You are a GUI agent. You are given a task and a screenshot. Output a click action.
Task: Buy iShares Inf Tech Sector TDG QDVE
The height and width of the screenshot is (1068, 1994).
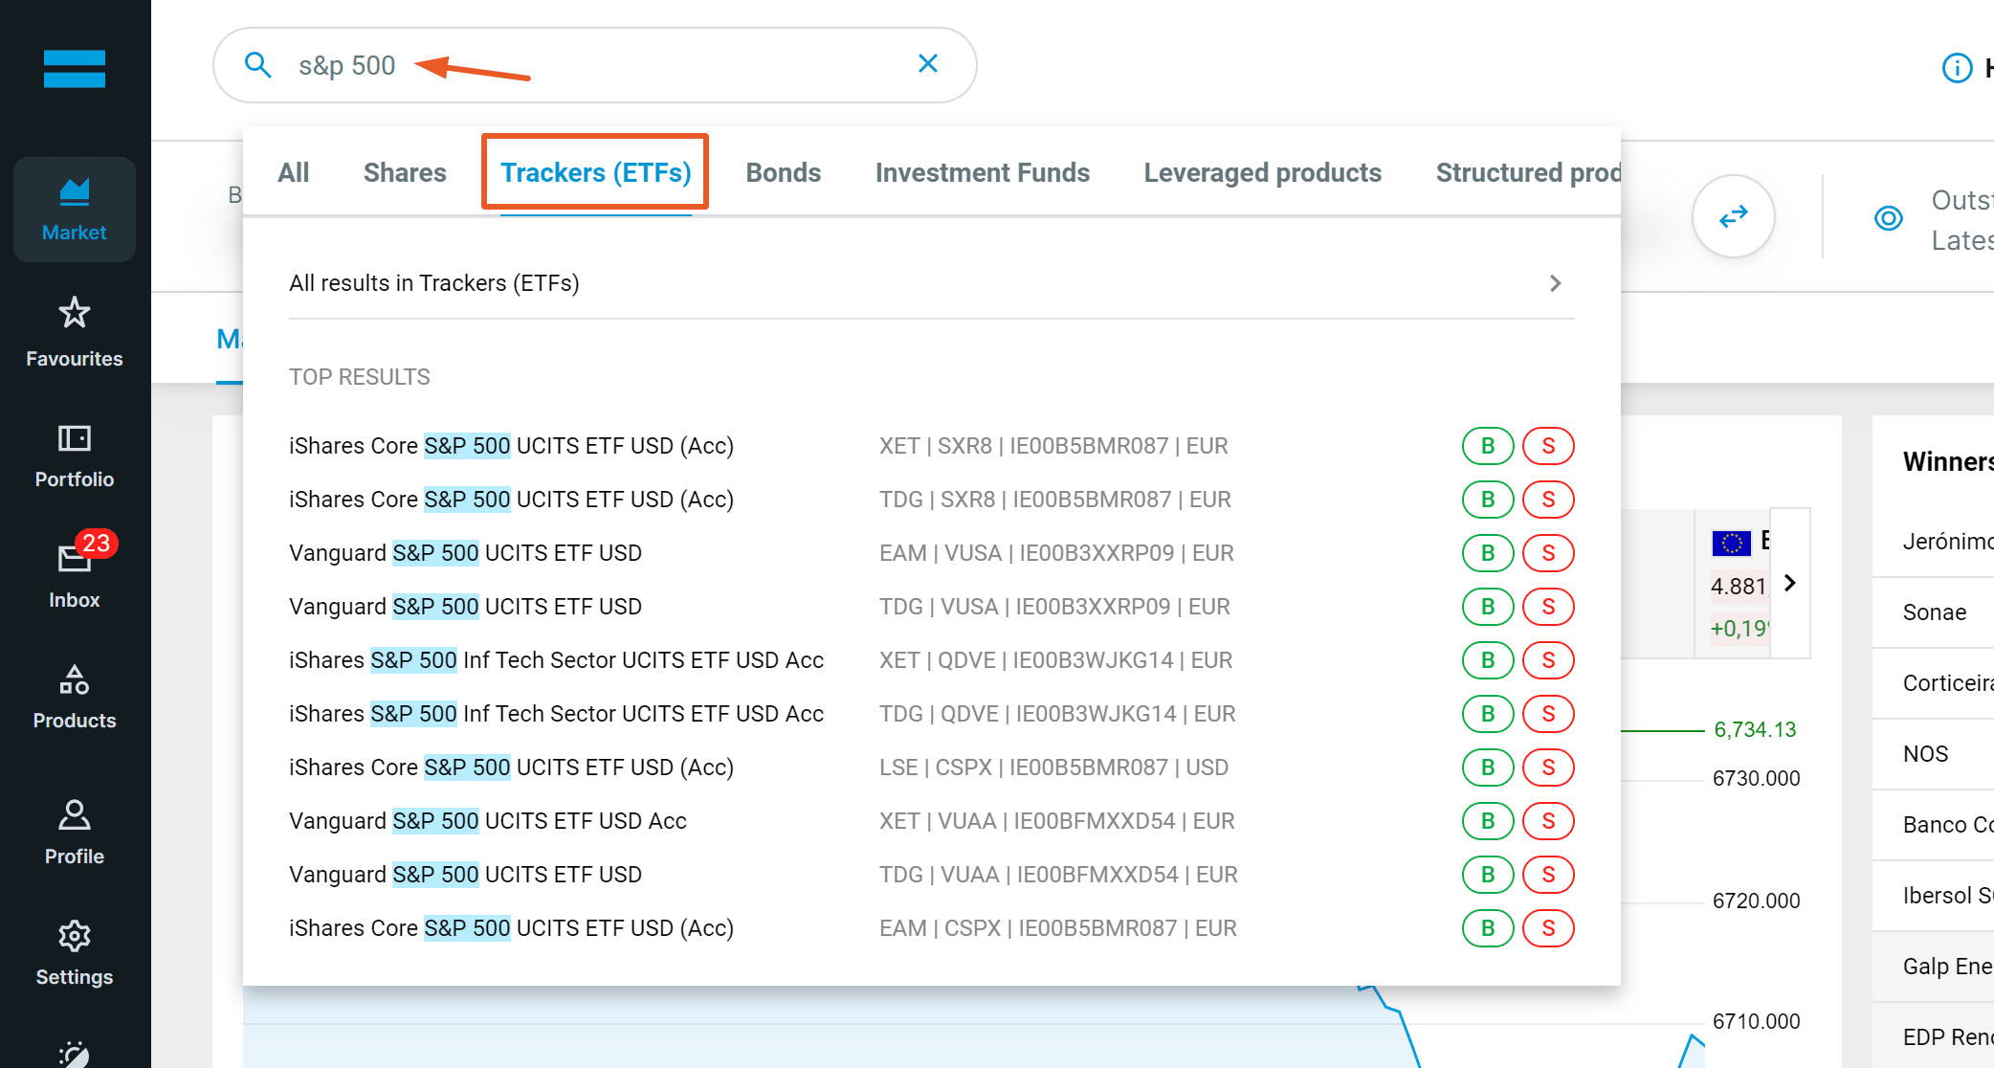coord(1488,714)
